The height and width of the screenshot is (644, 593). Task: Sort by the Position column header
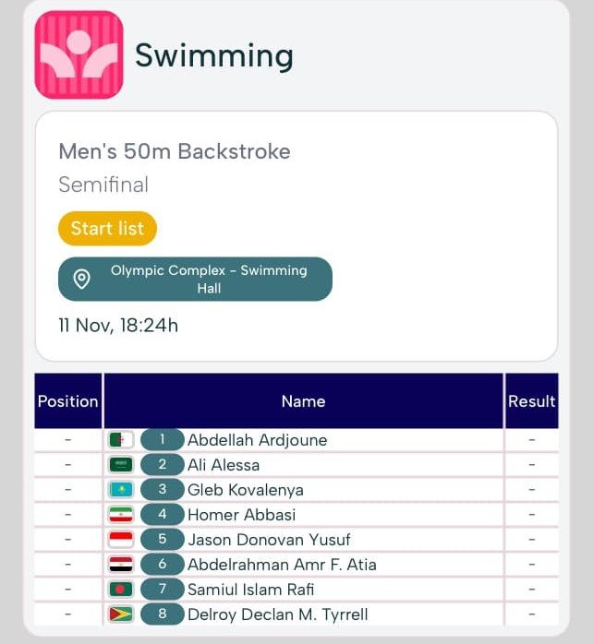(67, 401)
